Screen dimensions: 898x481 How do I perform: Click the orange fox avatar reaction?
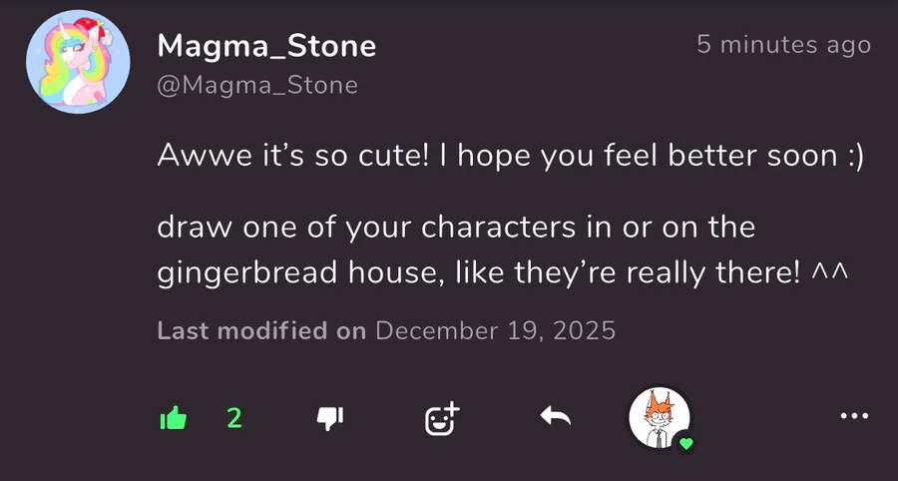coord(659,416)
